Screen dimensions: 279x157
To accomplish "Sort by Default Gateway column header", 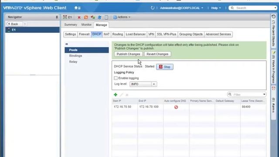I will click(228, 101).
